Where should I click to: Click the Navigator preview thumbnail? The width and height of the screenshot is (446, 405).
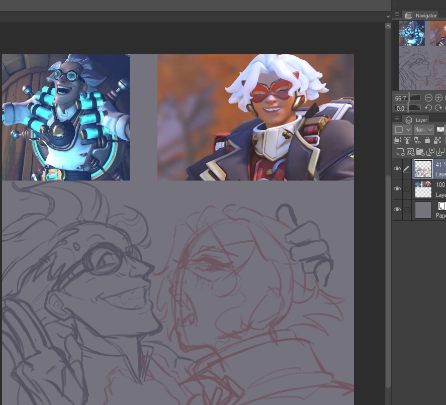point(422,55)
